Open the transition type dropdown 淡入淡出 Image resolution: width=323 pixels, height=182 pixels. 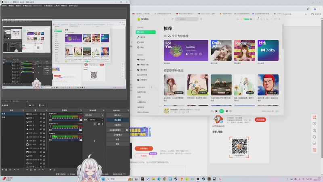94,115
